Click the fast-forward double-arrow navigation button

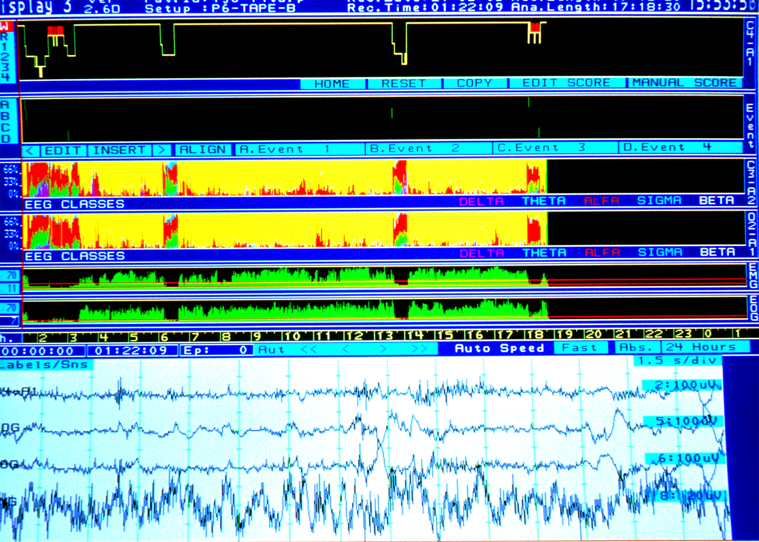point(420,349)
